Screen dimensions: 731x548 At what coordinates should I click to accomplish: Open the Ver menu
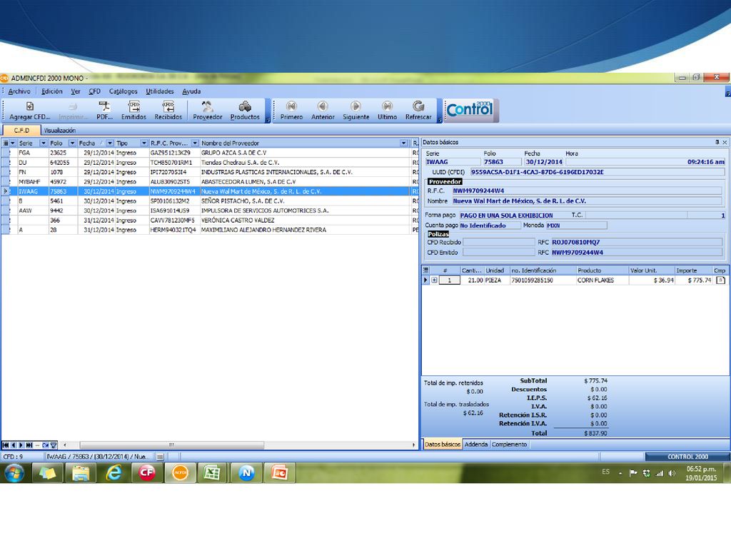(x=76, y=91)
